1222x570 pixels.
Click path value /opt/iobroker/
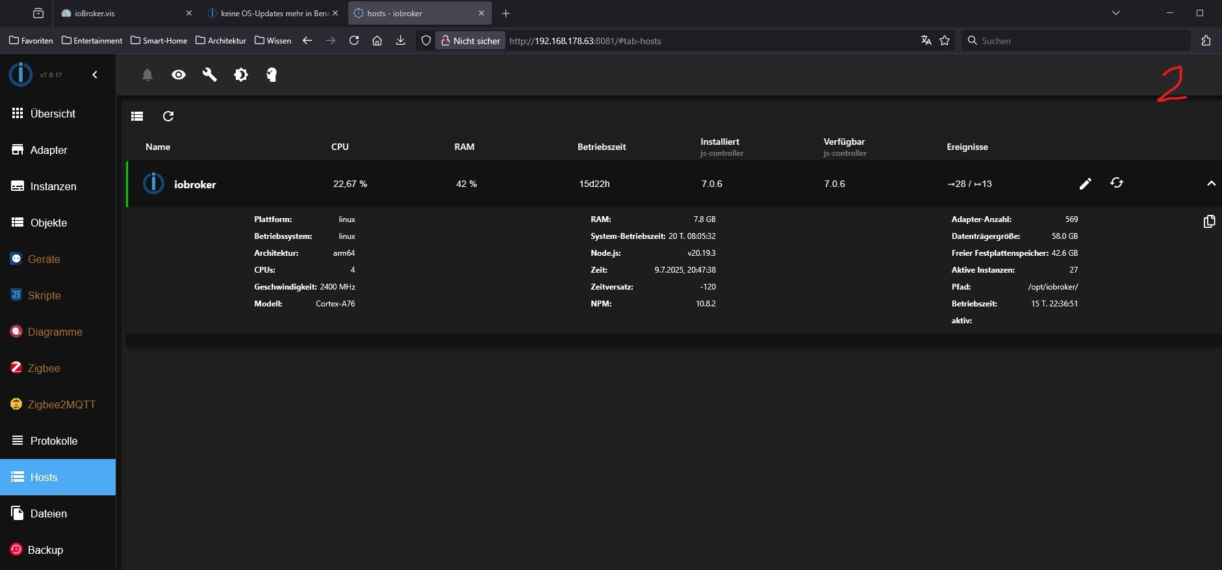click(1053, 287)
